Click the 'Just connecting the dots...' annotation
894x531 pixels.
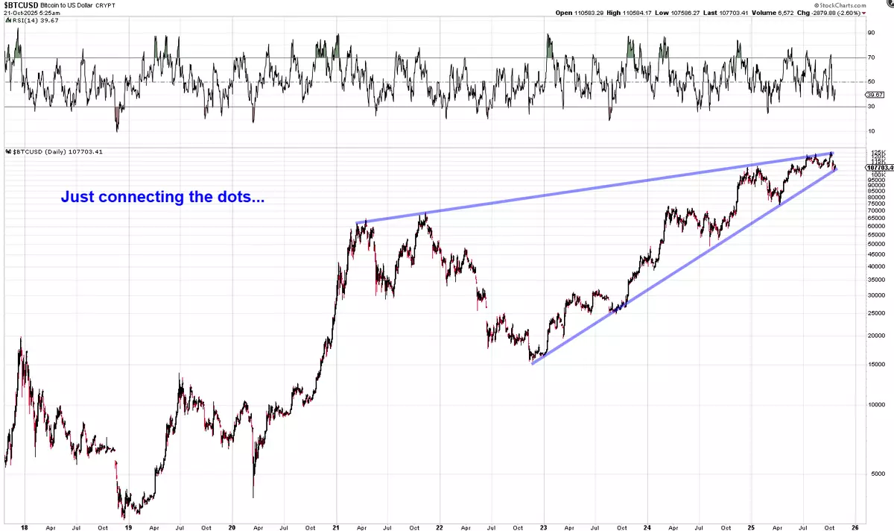coord(162,198)
